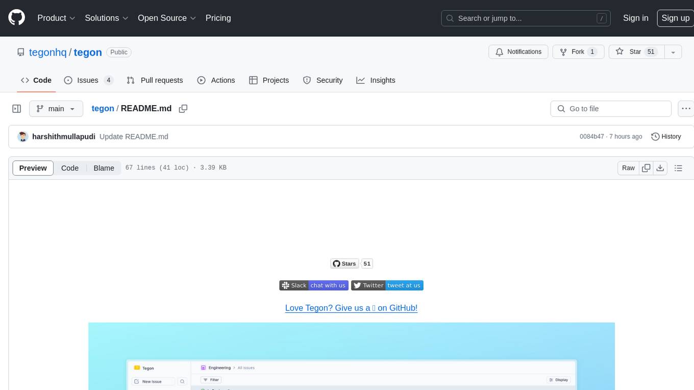Image resolution: width=694 pixels, height=390 pixels.
Task: Toggle the file tree side panel
Action: 17,109
